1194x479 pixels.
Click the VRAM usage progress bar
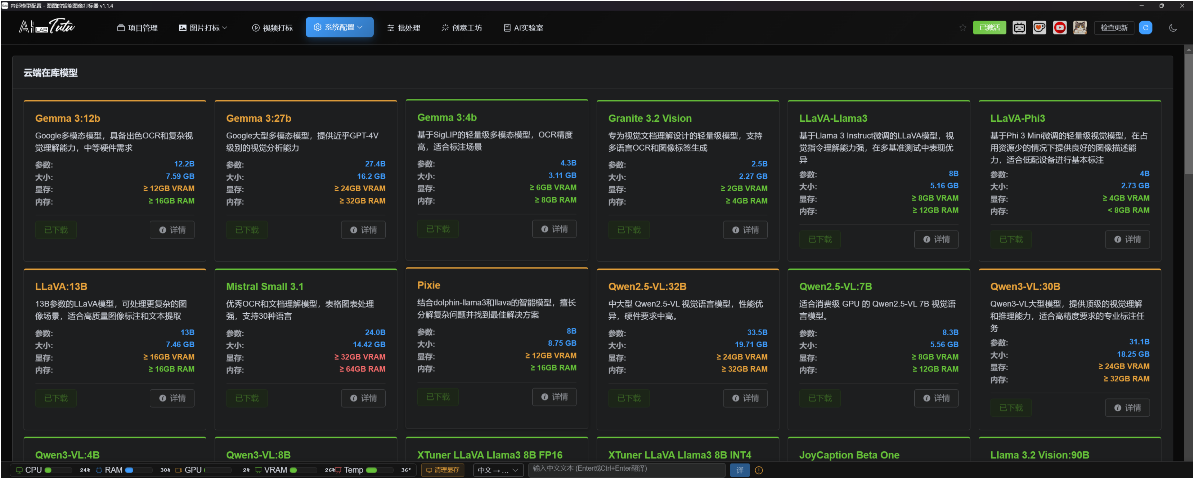(x=303, y=470)
